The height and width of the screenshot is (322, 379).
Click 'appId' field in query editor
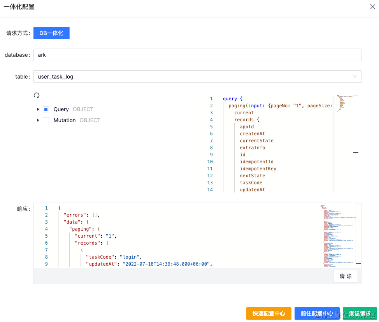coord(247,127)
